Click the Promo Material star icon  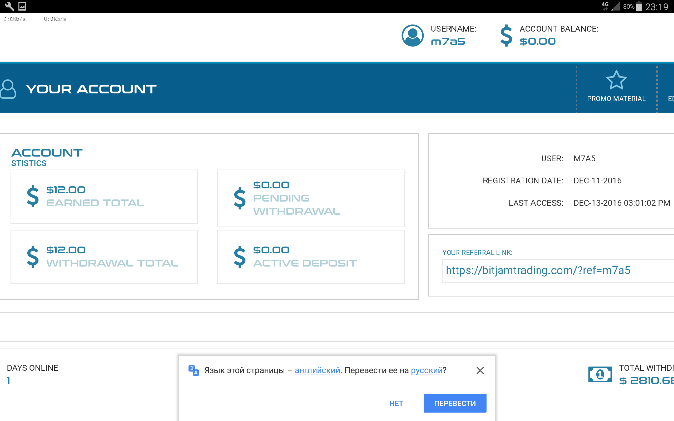point(616,80)
